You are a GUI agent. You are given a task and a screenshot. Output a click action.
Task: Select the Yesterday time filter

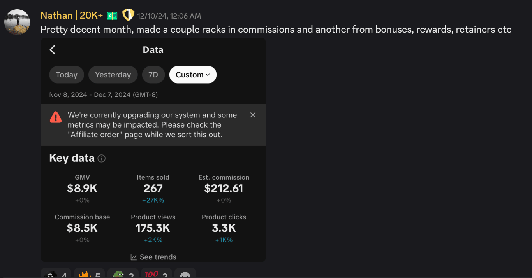pyautogui.click(x=113, y=75)
